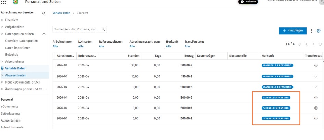Collapse the Datenquellen prüfen section
This screenshot has height=140, width=324.
[x=44, y=34]
